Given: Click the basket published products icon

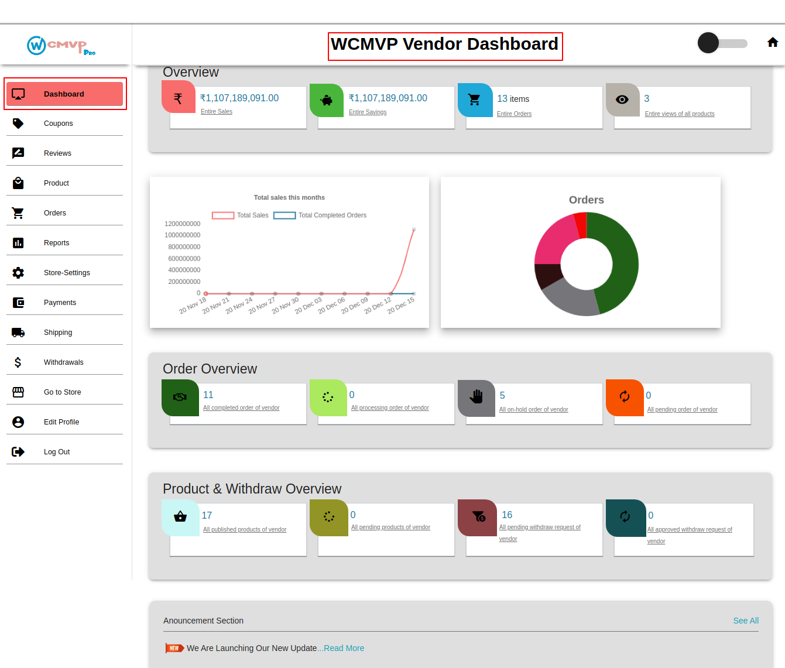Looking at the screenshot, I should (180, 517).
